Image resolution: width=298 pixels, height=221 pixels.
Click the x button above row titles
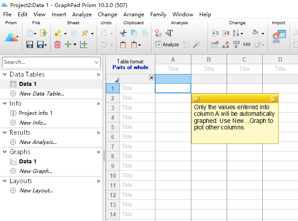coord(152,77)
